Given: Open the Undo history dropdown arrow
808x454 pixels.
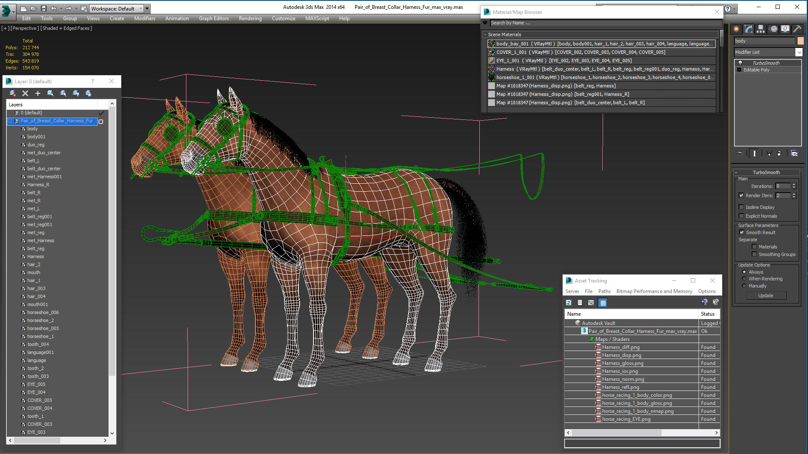Looking at the screenshot, I should point(61,8).
